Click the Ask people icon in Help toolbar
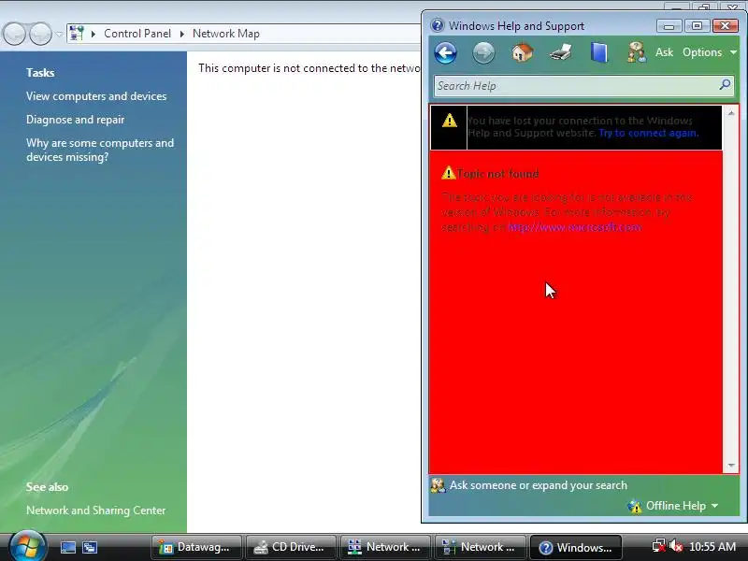Viewport: 748px width, 561px height. point(637,52)
